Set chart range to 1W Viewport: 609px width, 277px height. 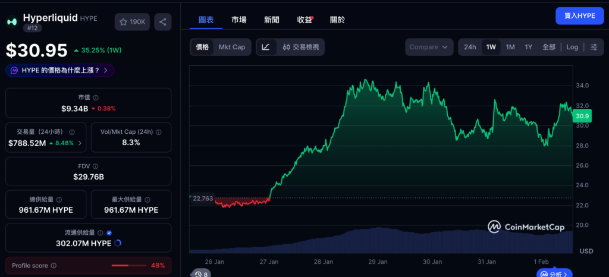pos(491,48)
